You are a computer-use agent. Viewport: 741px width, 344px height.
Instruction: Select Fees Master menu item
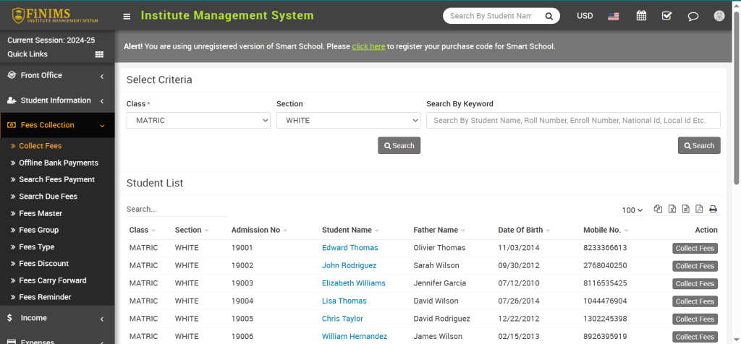[x=41, y=213]
